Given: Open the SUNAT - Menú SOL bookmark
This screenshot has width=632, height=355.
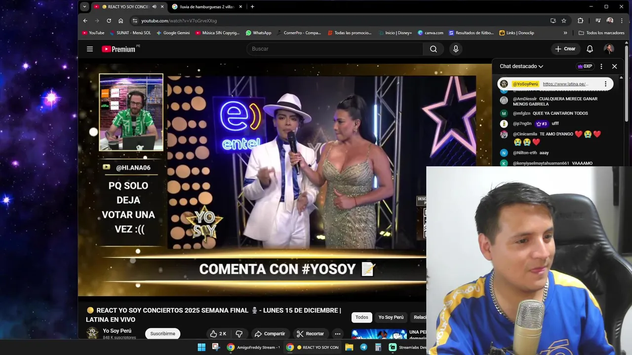Looking at the screenshot, I should click(130, 33).
